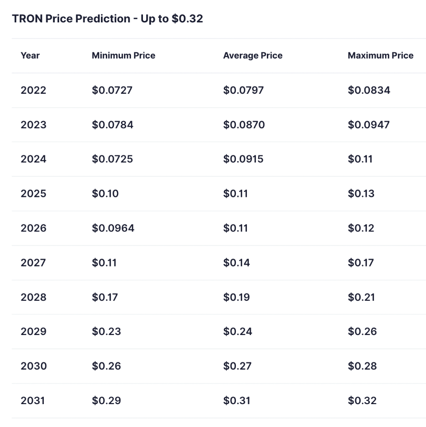This screenshot has height=427, width=426.
Task: Click the Minimum Price column header
Action: tap(123, 55)
